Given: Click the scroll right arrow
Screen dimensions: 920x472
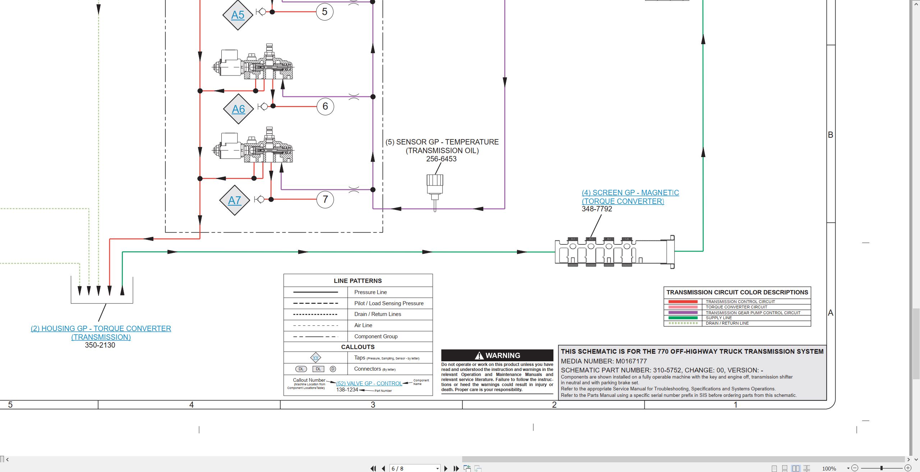Looking at the screenshot, I should (908, 459).
